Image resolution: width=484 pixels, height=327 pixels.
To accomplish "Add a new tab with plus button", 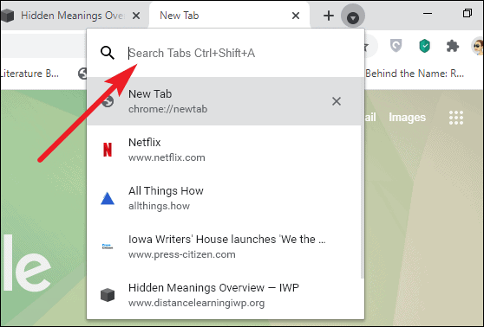I will [329, 16].
